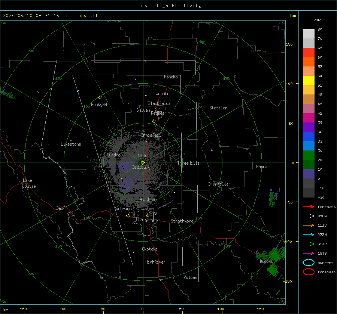Click the red forecast arrow legend icon
This screenshot has height=314, width=337.
309,206
